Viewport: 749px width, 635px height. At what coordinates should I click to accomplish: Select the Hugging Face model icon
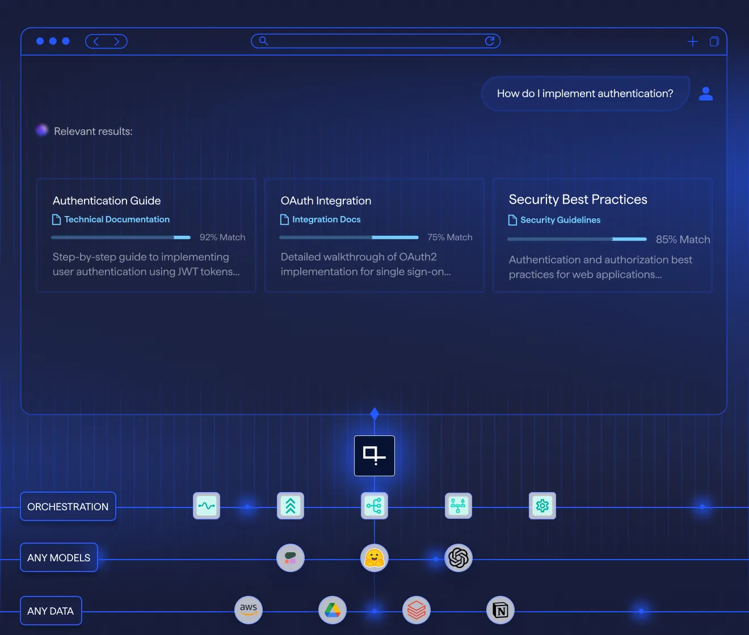click(x=374, y=558)
